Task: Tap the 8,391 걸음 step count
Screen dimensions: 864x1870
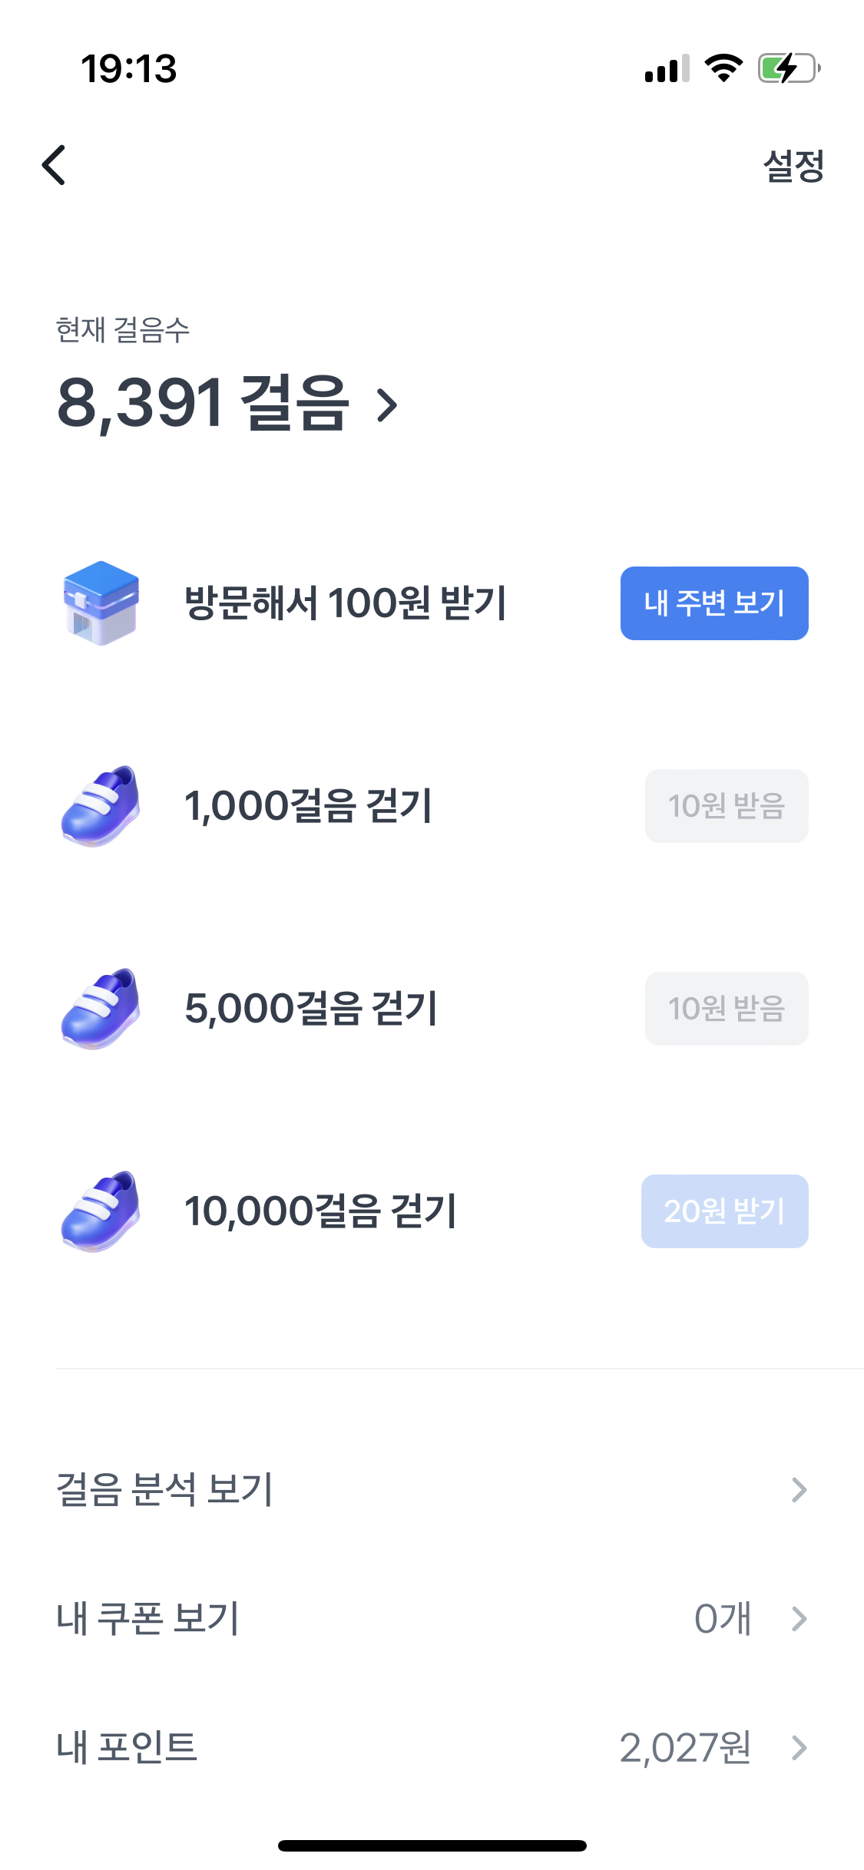Action: [x=203, y=403]
